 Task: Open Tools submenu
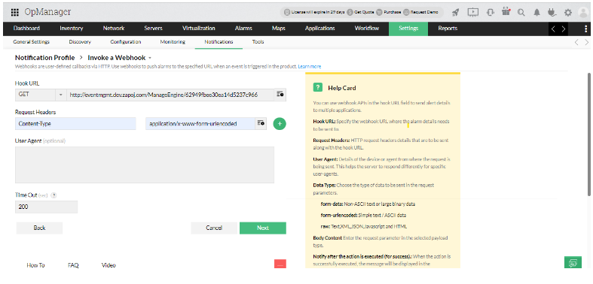coord(258,42)
